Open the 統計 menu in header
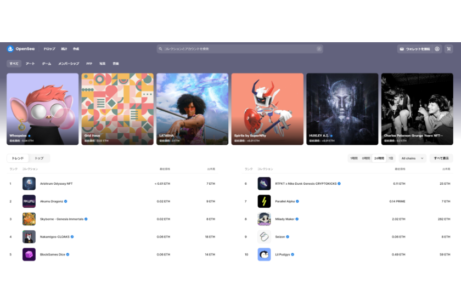 64,49
